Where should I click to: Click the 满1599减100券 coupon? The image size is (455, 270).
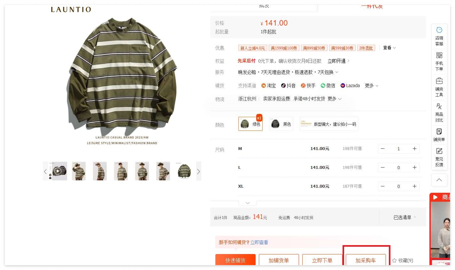tap(284, 48)
